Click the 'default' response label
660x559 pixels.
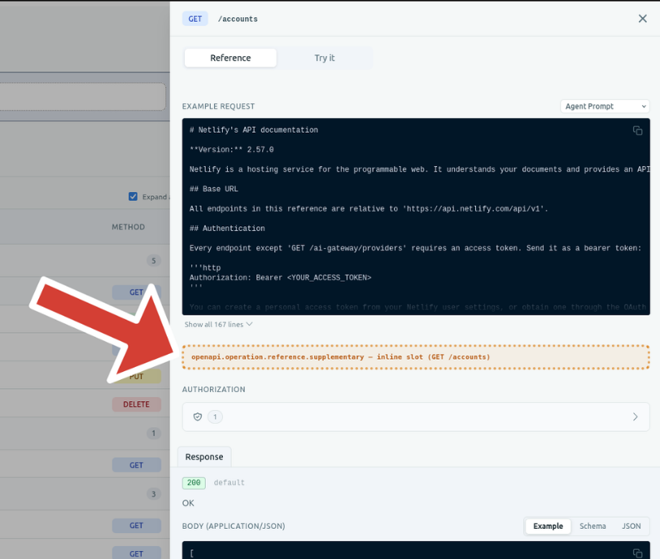pyautogui.click(x=229, y=483)
